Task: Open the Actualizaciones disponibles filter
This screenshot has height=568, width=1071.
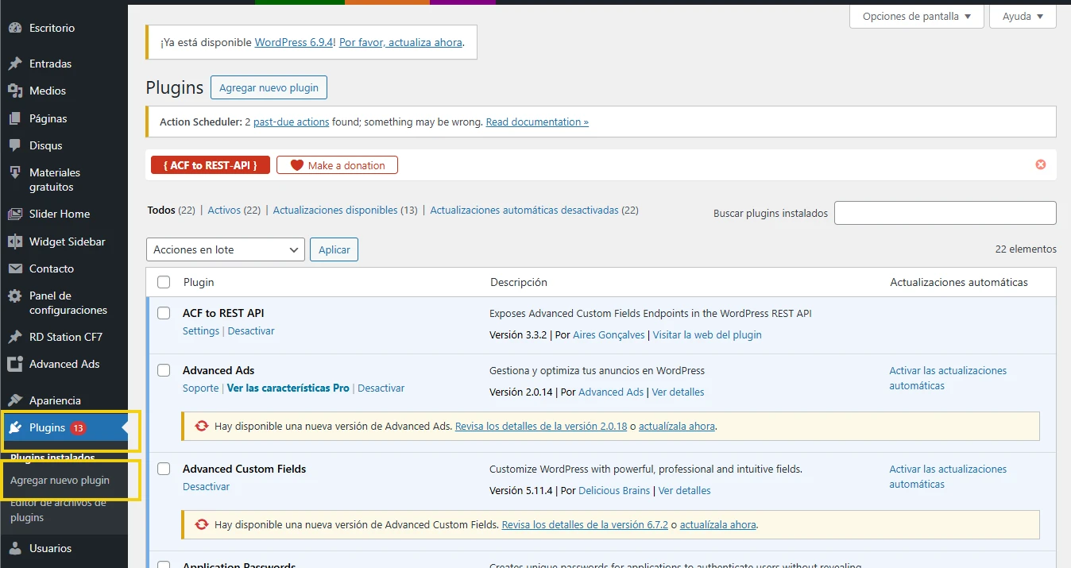Action: 334,210
